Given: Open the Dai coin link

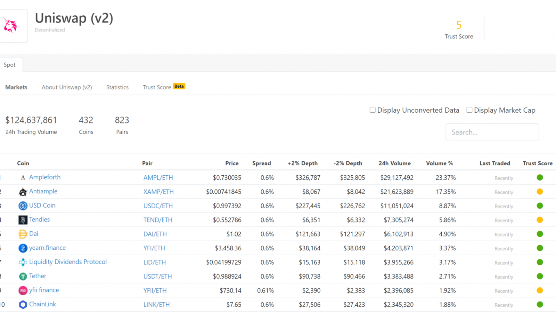Looking at the screenshot, I should click(34, 234).
